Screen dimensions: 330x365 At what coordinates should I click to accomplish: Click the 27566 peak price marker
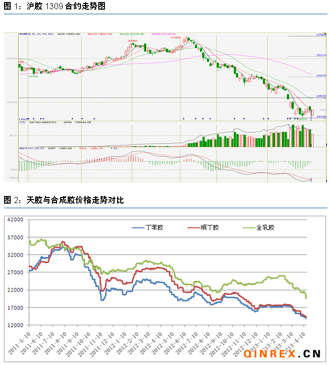tap(176, 38)
